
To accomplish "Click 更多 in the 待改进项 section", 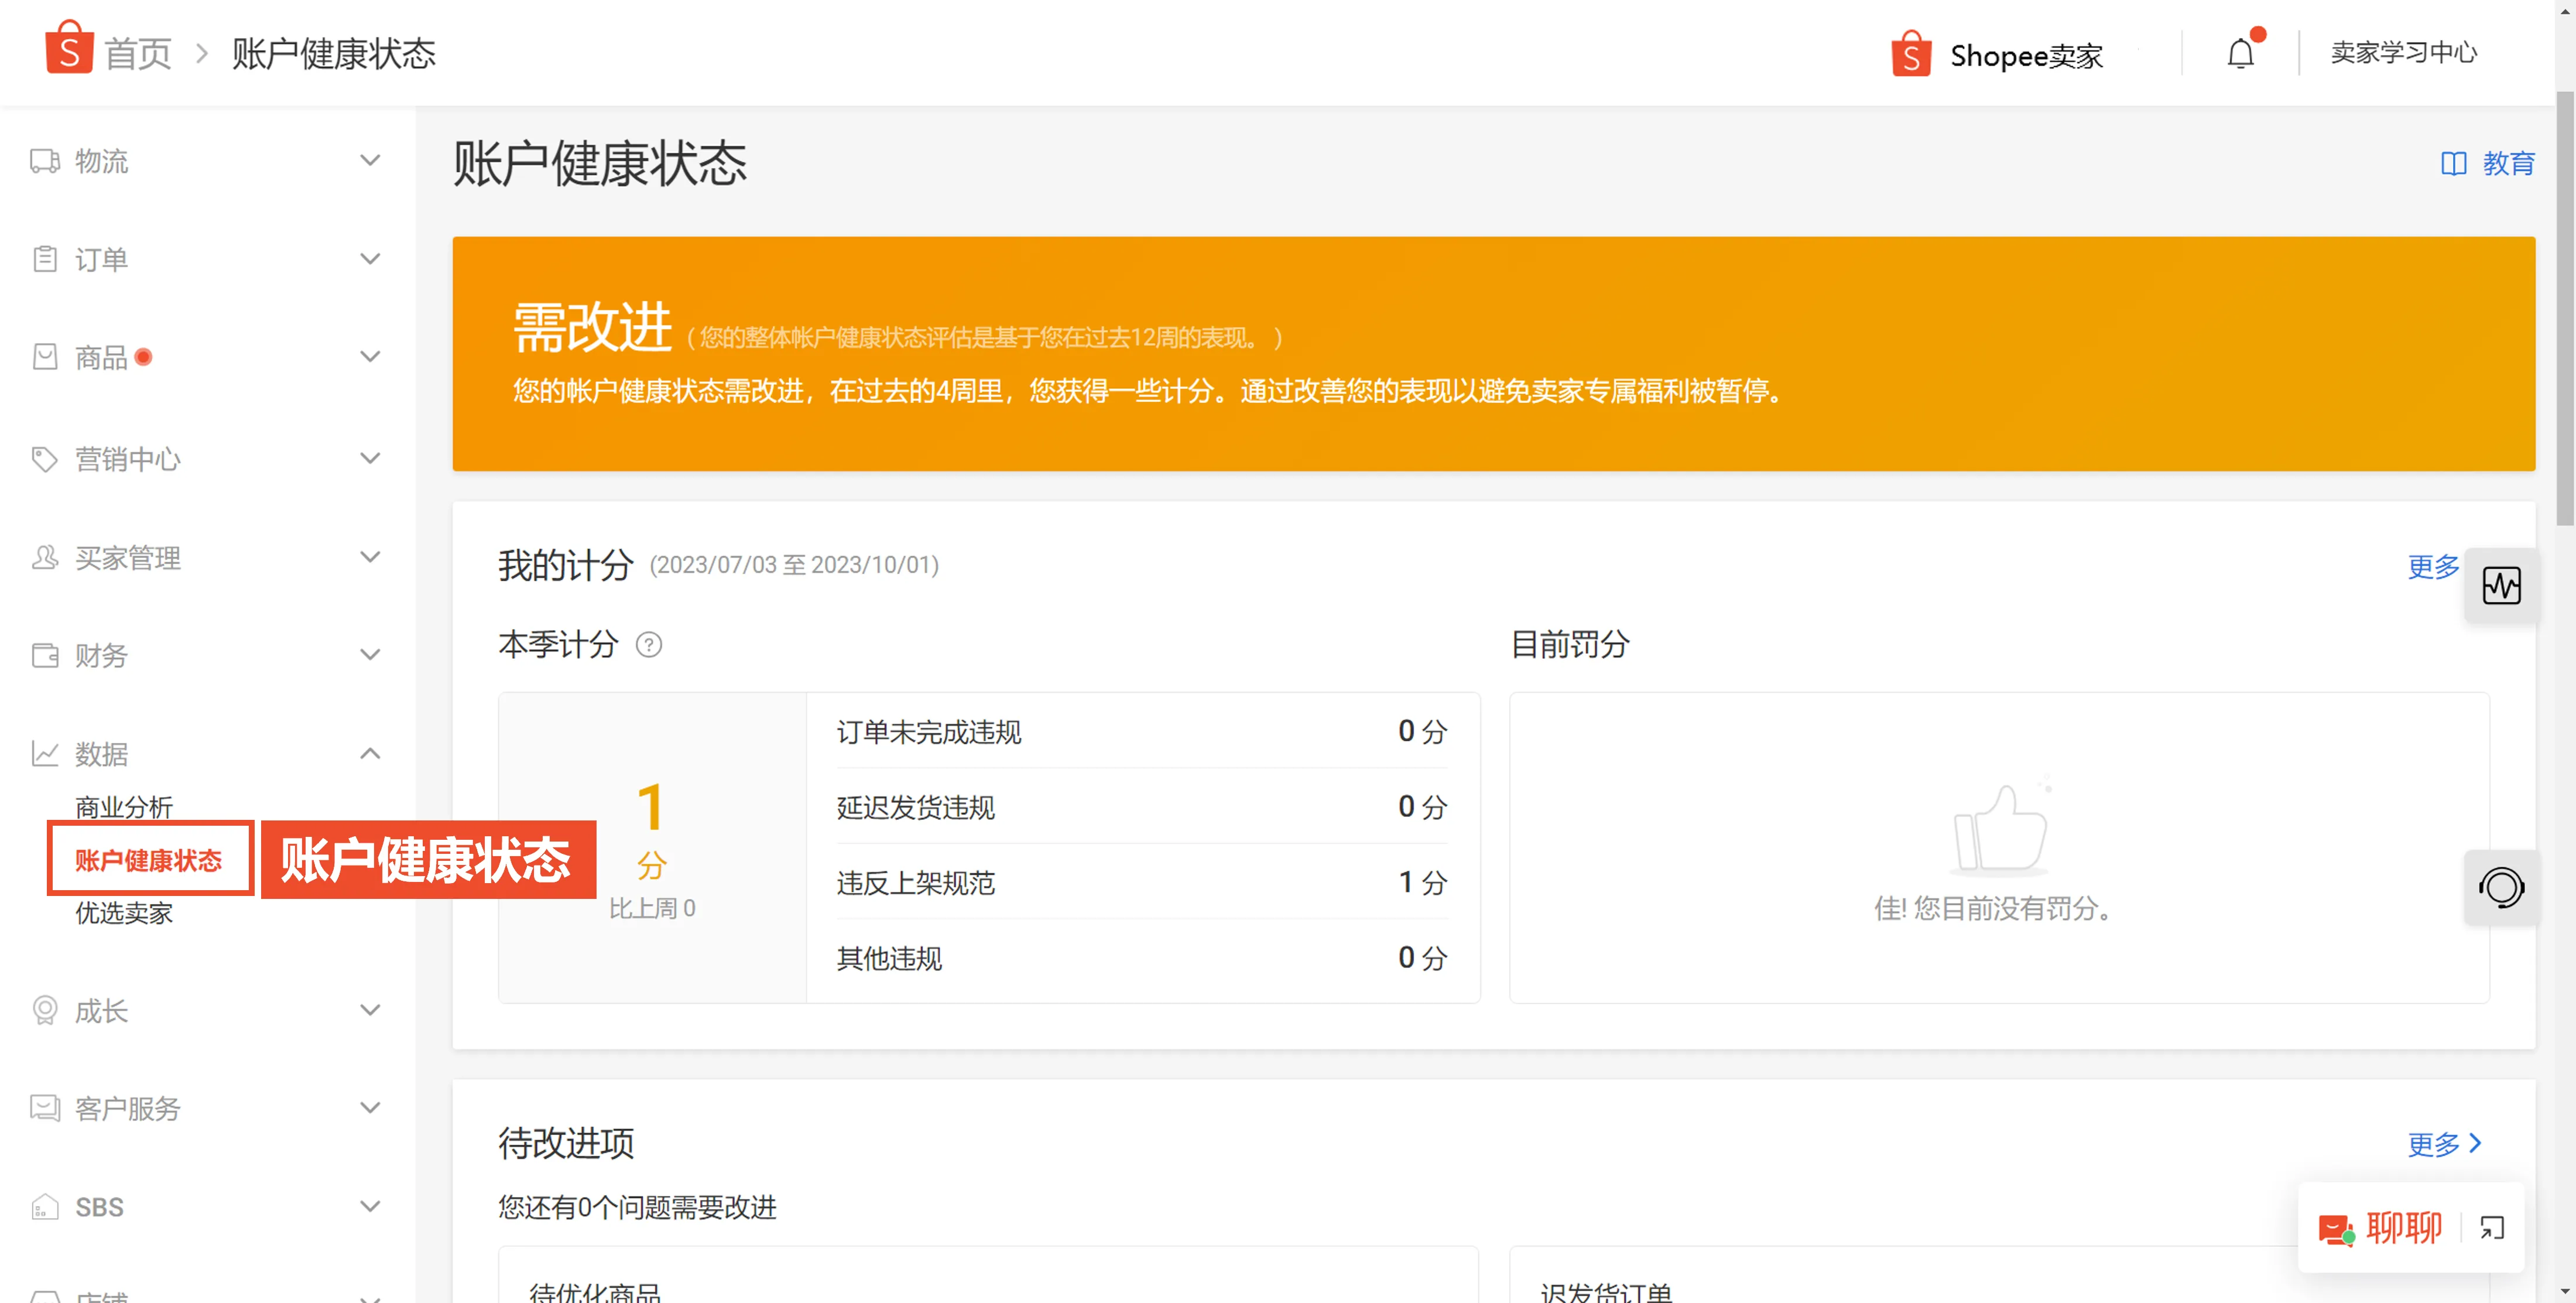I will [x=2433, y=1144].
